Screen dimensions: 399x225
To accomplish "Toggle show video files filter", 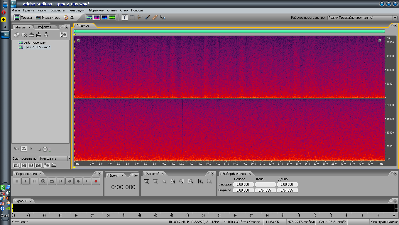I will [x=31, y=165].
